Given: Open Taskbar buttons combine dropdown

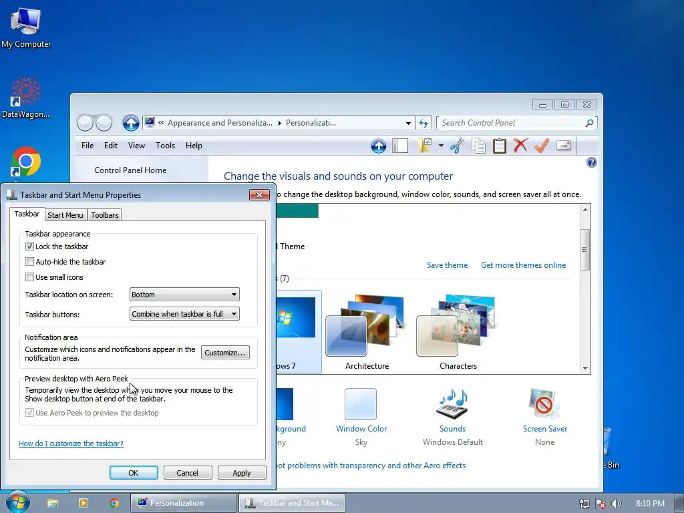Looking at the screenshot, I should click(x=184, y=314).
